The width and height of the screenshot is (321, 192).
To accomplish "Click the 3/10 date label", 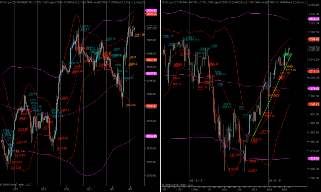I will (269, 190).
